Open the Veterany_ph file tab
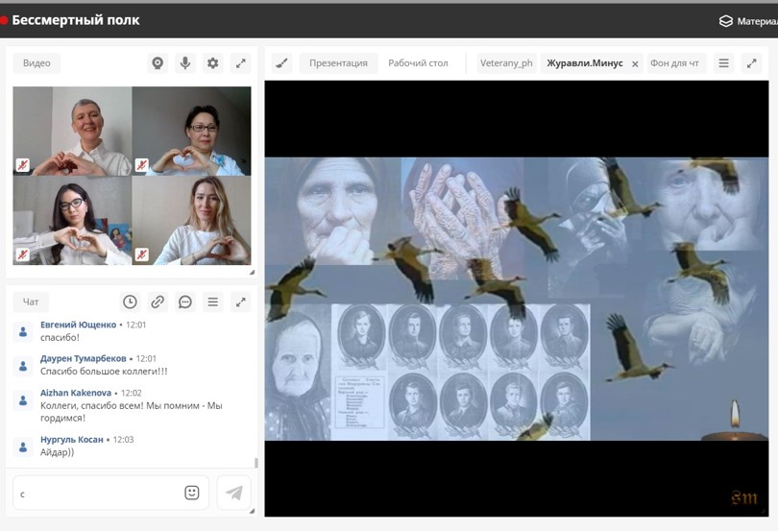Viewport: 778px width, 531px height. 506,63
